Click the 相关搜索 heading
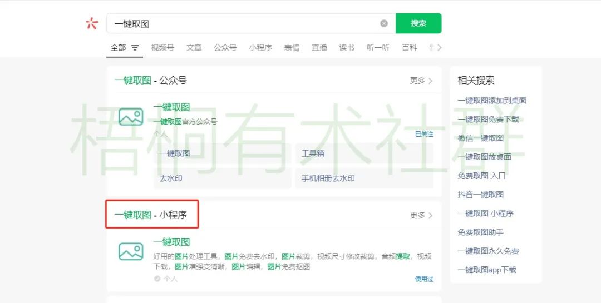This screenshot has width=601, height=303. point(476,81)
